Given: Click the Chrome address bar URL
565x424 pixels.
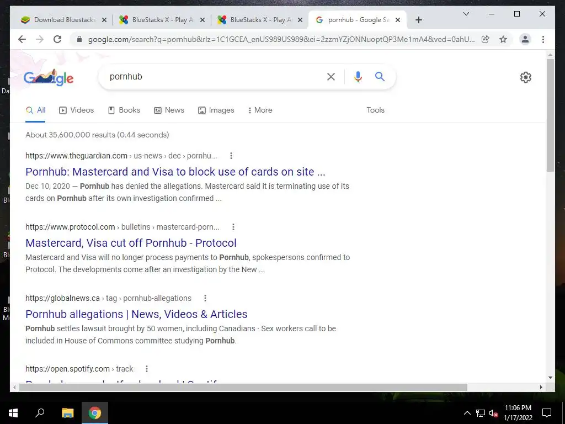Looking at the screenshot, I should click(x=281, y=39).
